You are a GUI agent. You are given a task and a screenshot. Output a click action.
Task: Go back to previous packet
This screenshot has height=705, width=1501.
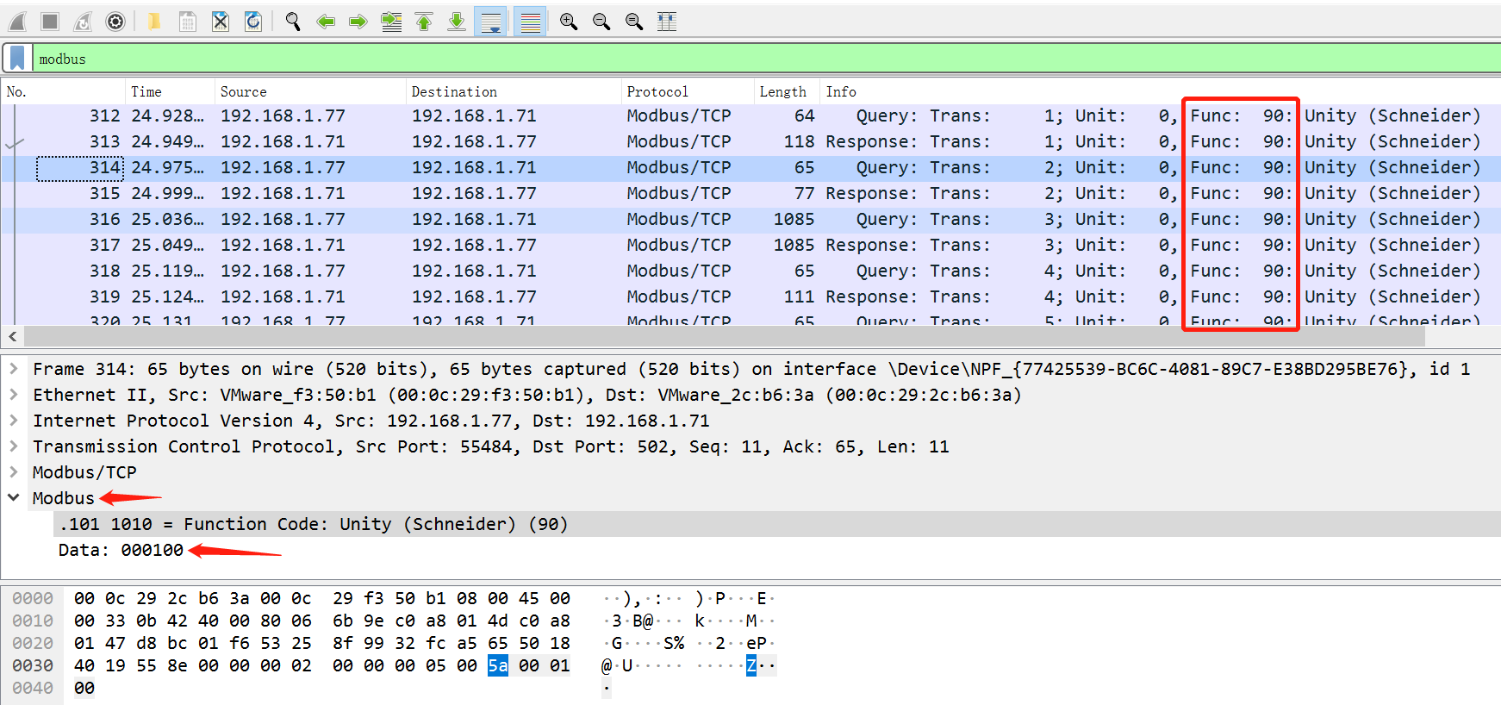(326, 22)
